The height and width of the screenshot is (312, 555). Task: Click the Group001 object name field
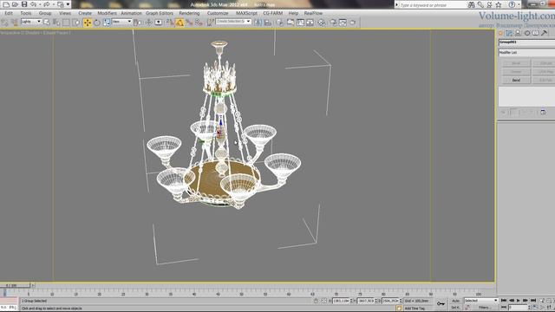[x=526, y=42]
